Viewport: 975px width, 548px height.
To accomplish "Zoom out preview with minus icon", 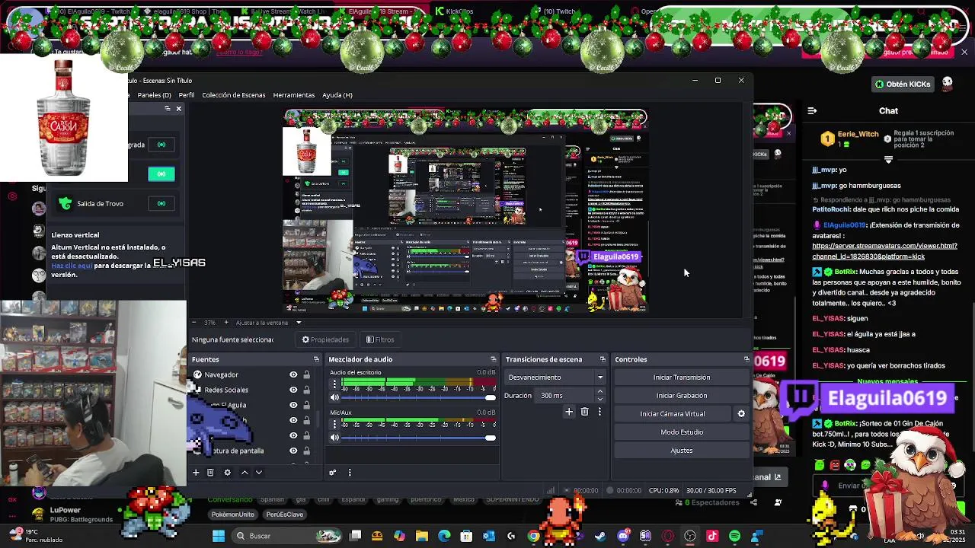I will [194, 323].
